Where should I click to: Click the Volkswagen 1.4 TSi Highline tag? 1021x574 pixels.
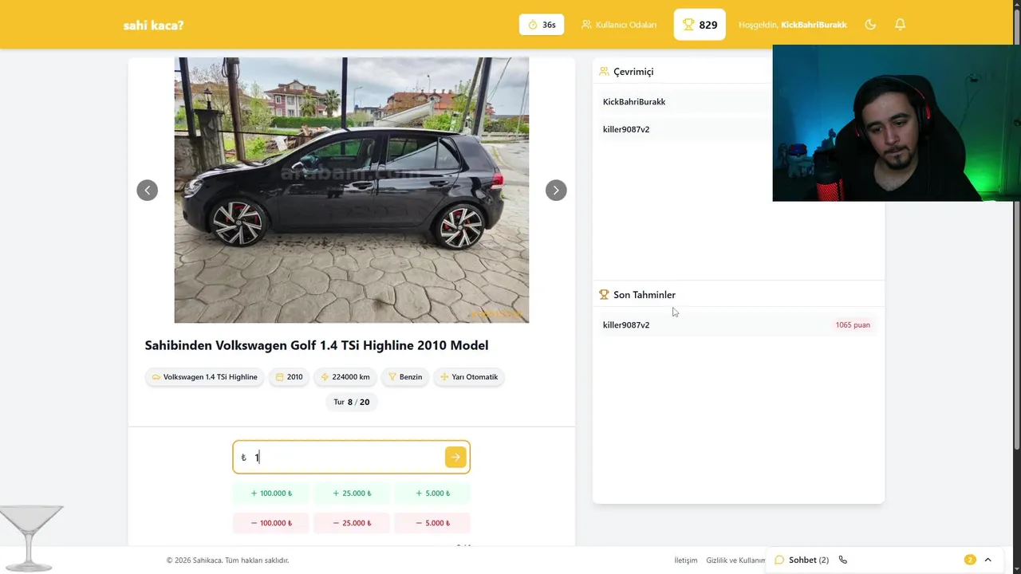click(204, 377)
